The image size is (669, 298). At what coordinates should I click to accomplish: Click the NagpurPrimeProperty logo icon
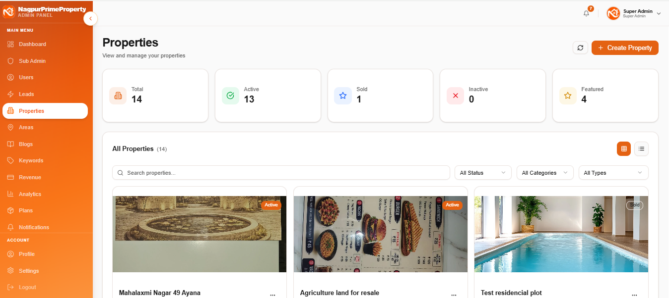pyautogui.click(x=9, y=11)
